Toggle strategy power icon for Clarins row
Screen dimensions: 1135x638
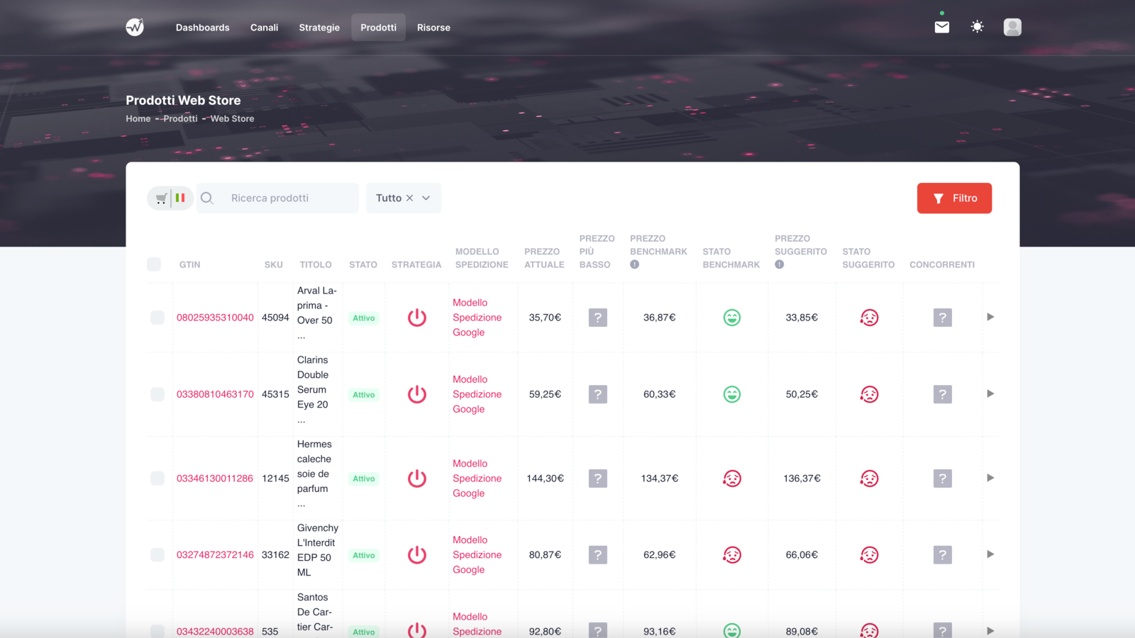(x=417, y=394)
